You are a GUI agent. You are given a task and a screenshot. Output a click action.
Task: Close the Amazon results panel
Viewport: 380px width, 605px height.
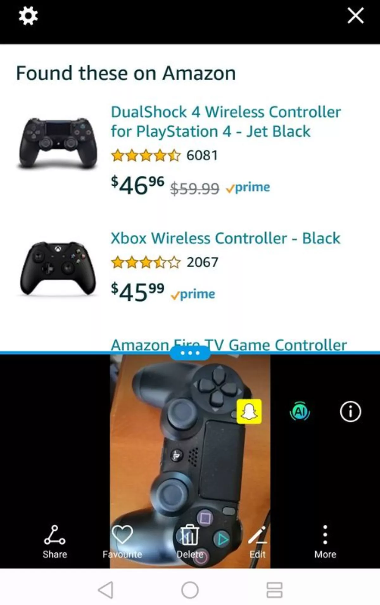coord(355,16)
